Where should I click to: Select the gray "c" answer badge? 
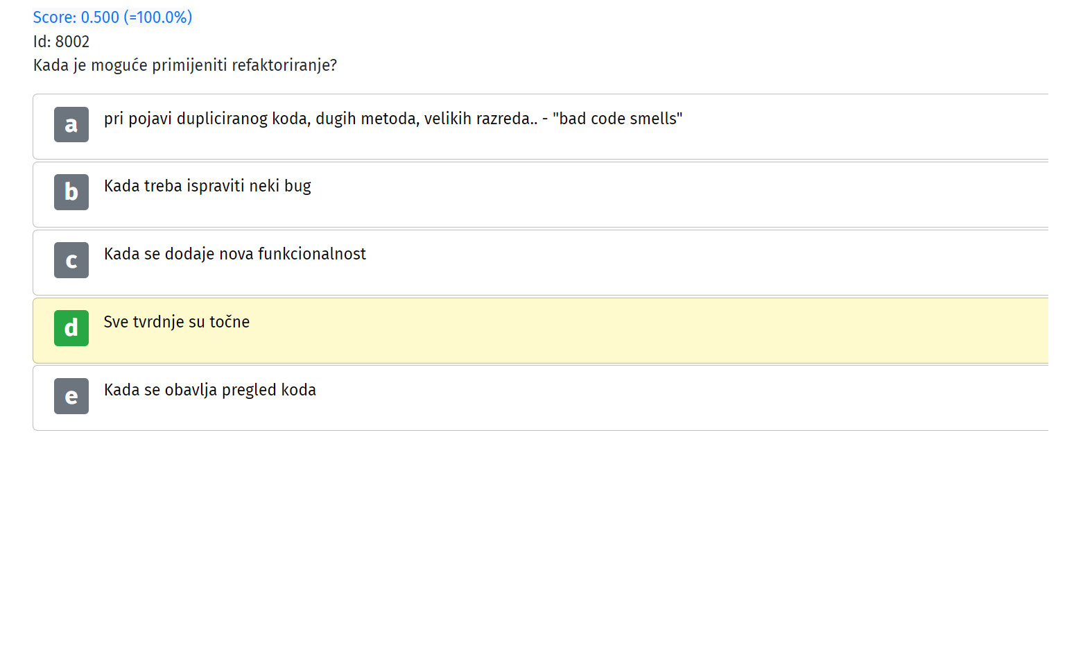(x=71, y=260)
